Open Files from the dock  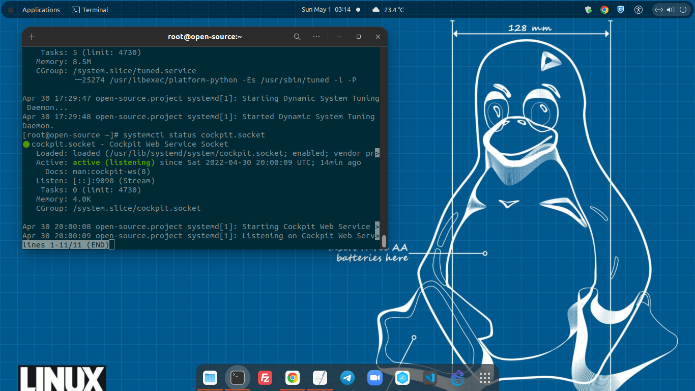pyautogui.click(x=210, y=378)
